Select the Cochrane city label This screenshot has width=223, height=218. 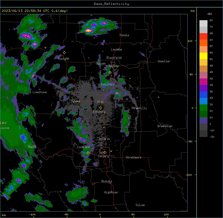tap(83, 147)
